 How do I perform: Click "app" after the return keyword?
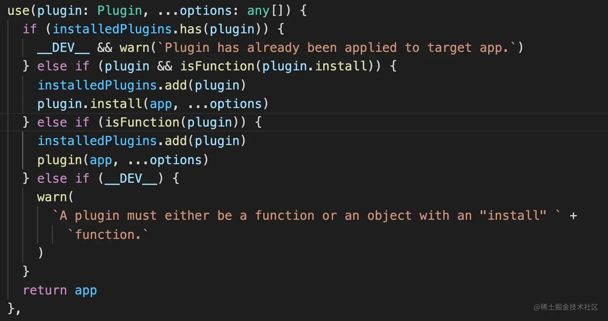tap(86, 290)
